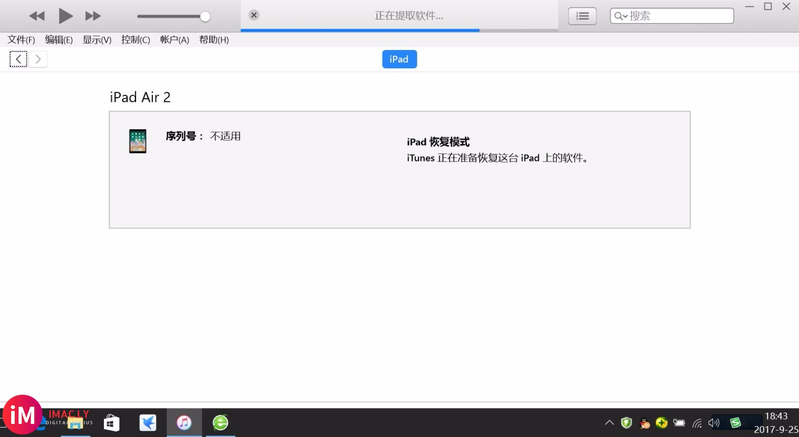Close the iTunes window
799x437 pixels.
click(786, 6)
